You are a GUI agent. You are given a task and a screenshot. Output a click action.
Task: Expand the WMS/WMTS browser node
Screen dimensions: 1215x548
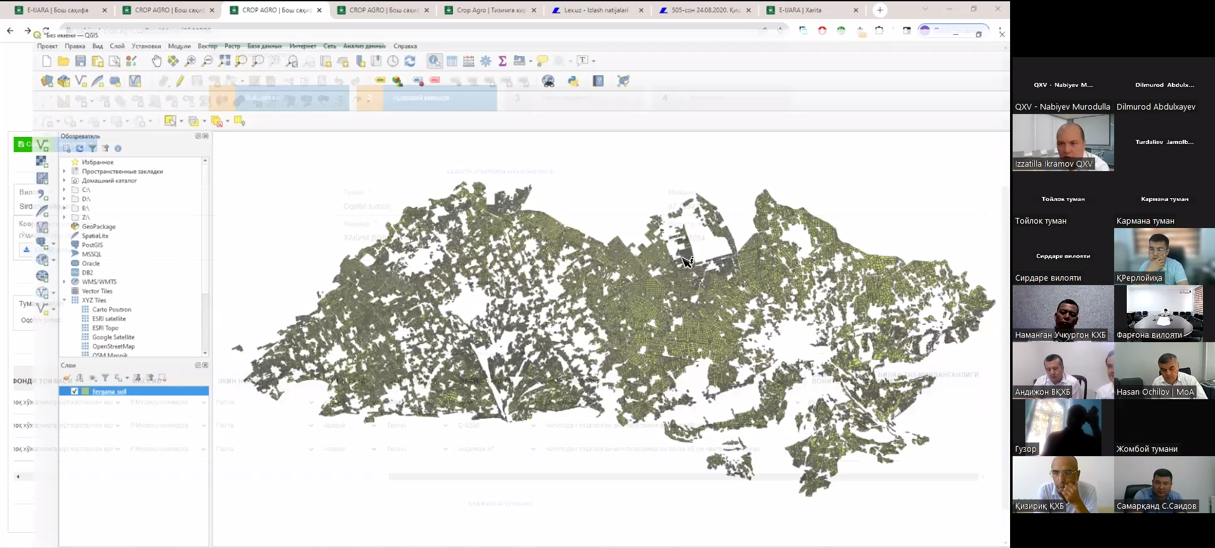pos(64,282)
